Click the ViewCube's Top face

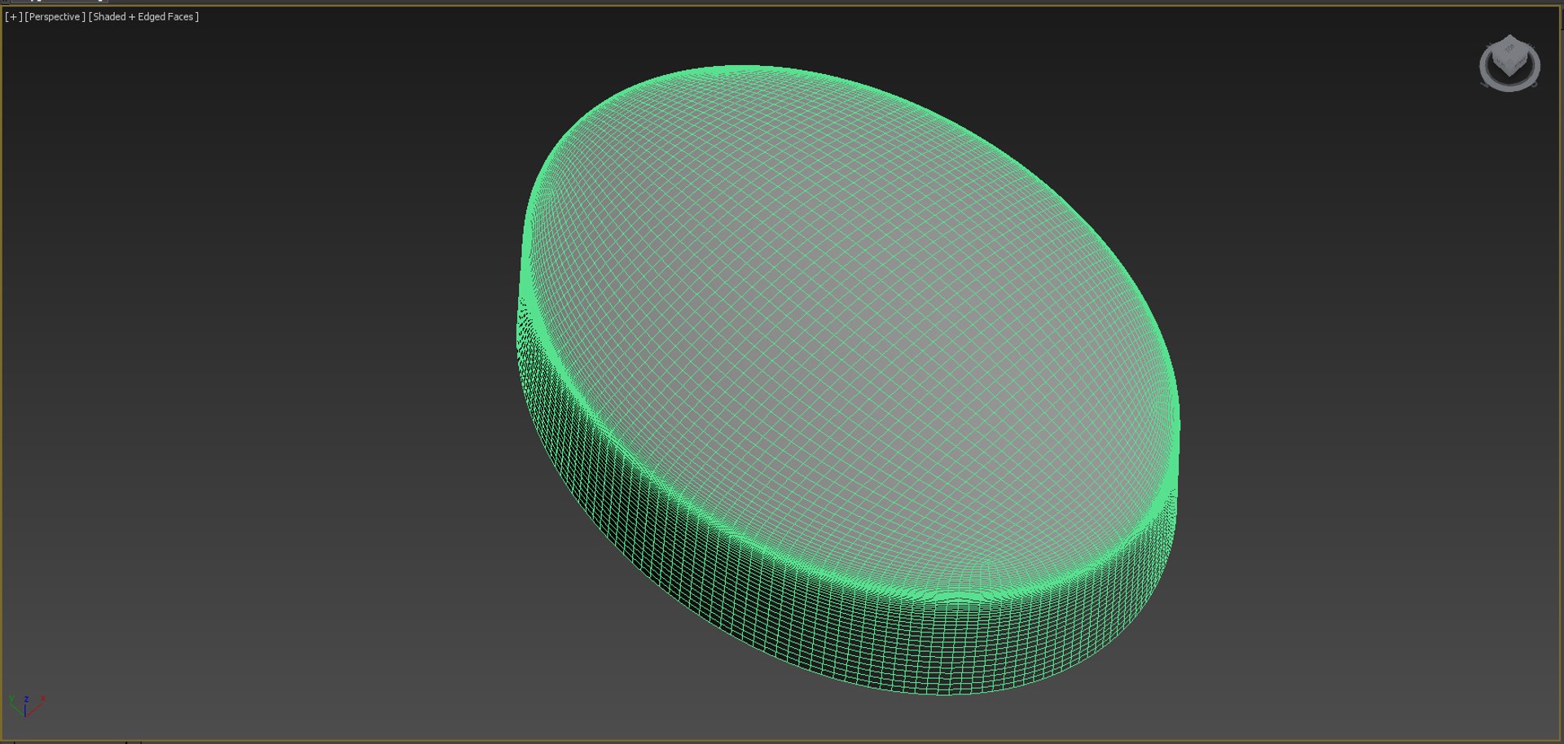pyautogui.click(x=1509, y=50)
